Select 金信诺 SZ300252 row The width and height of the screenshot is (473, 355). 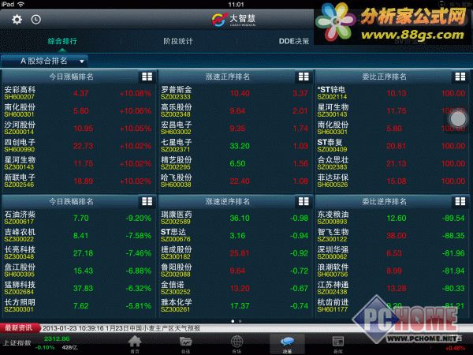tap(234, 288)
